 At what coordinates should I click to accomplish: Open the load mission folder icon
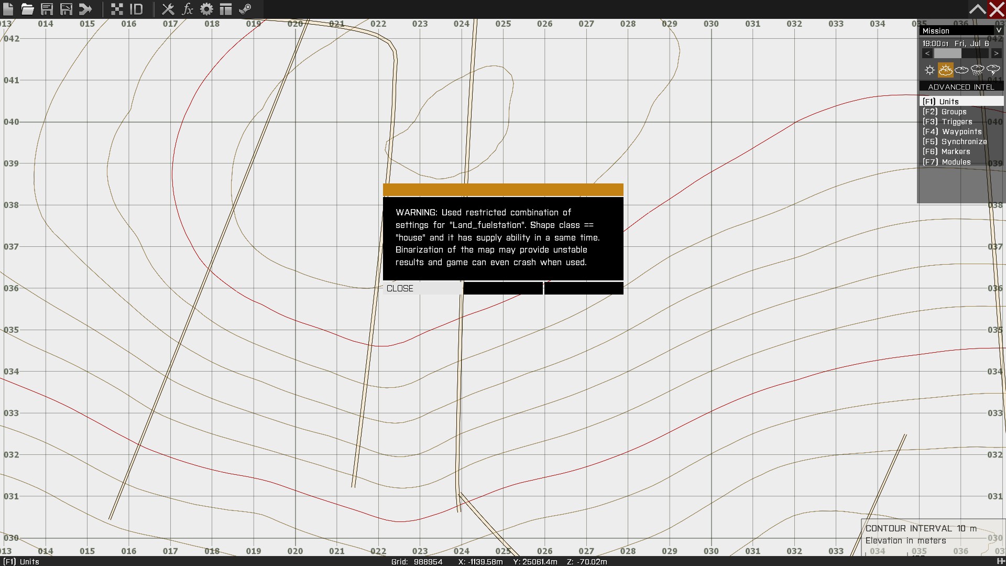(x=27, y=9)
